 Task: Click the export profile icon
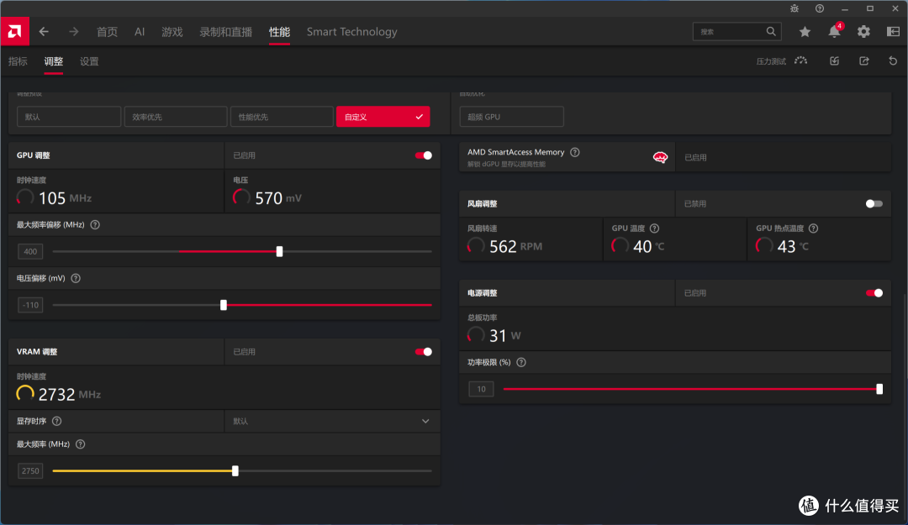pos(864,60)
